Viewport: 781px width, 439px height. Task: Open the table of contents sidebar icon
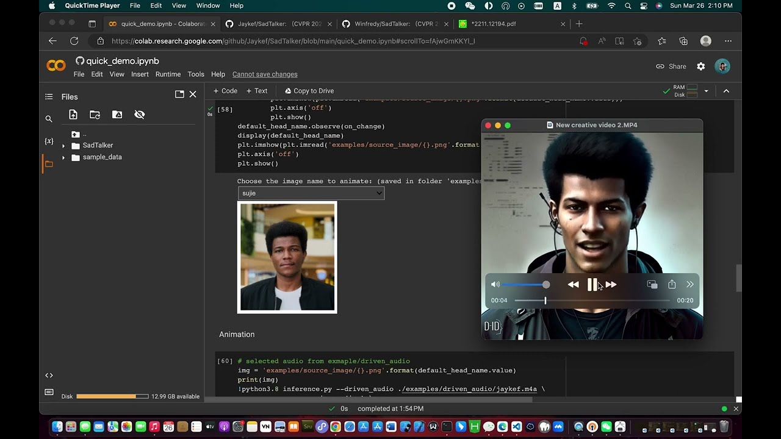point(49,96)
